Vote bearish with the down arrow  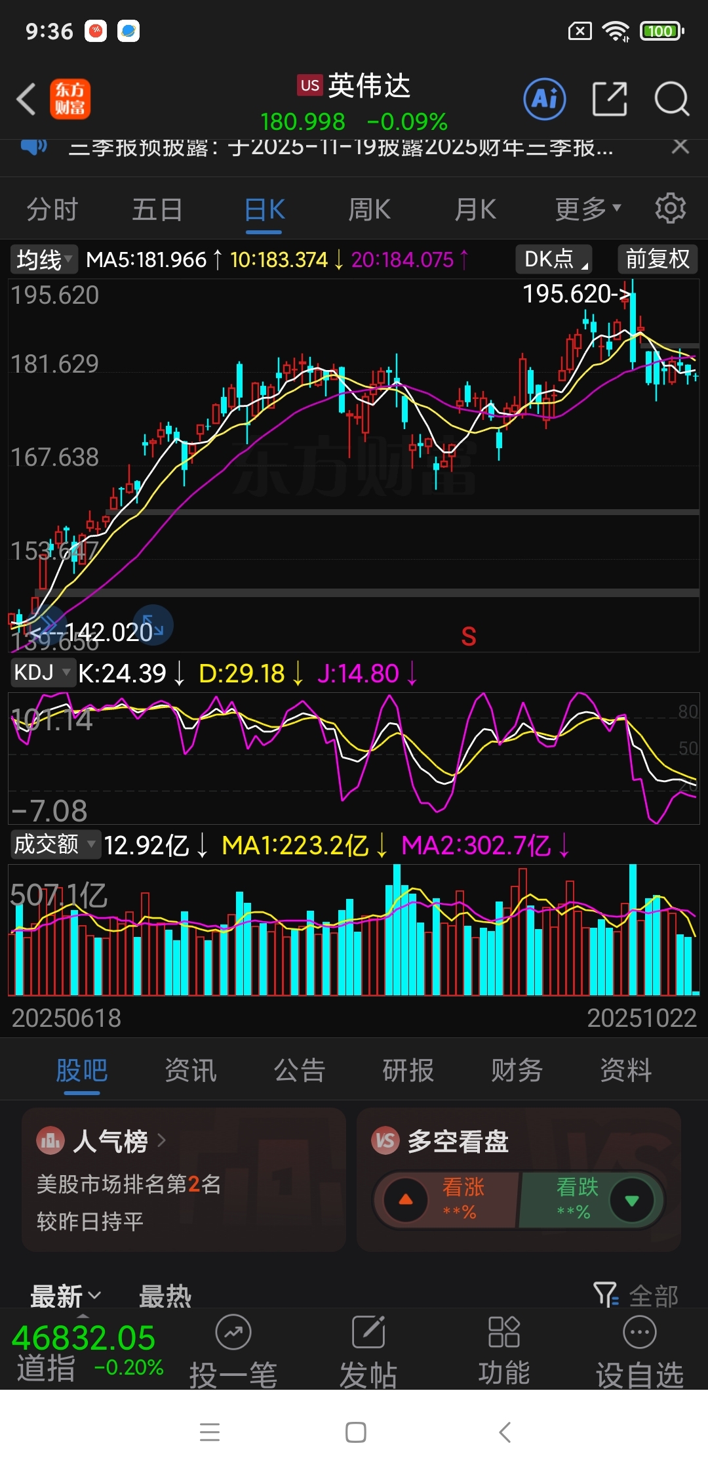[632, 1200]
